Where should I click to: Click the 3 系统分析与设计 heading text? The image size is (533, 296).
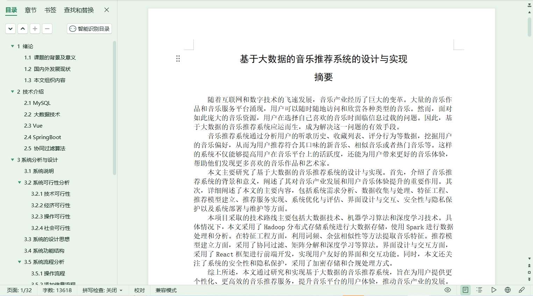click(x=37, y=160)
